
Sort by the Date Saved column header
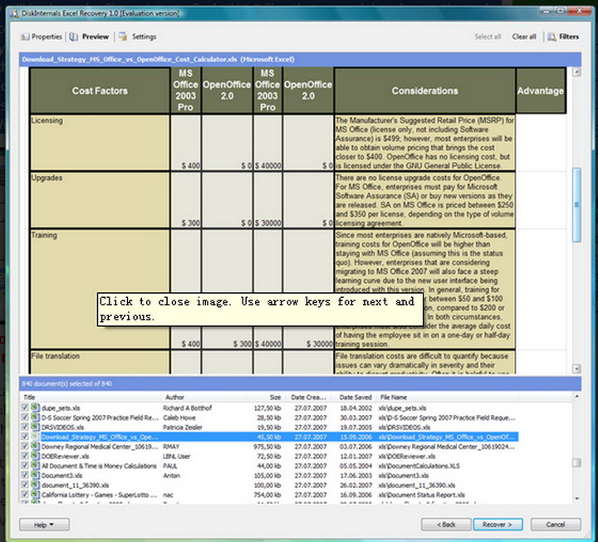click(x=355, y=398)
